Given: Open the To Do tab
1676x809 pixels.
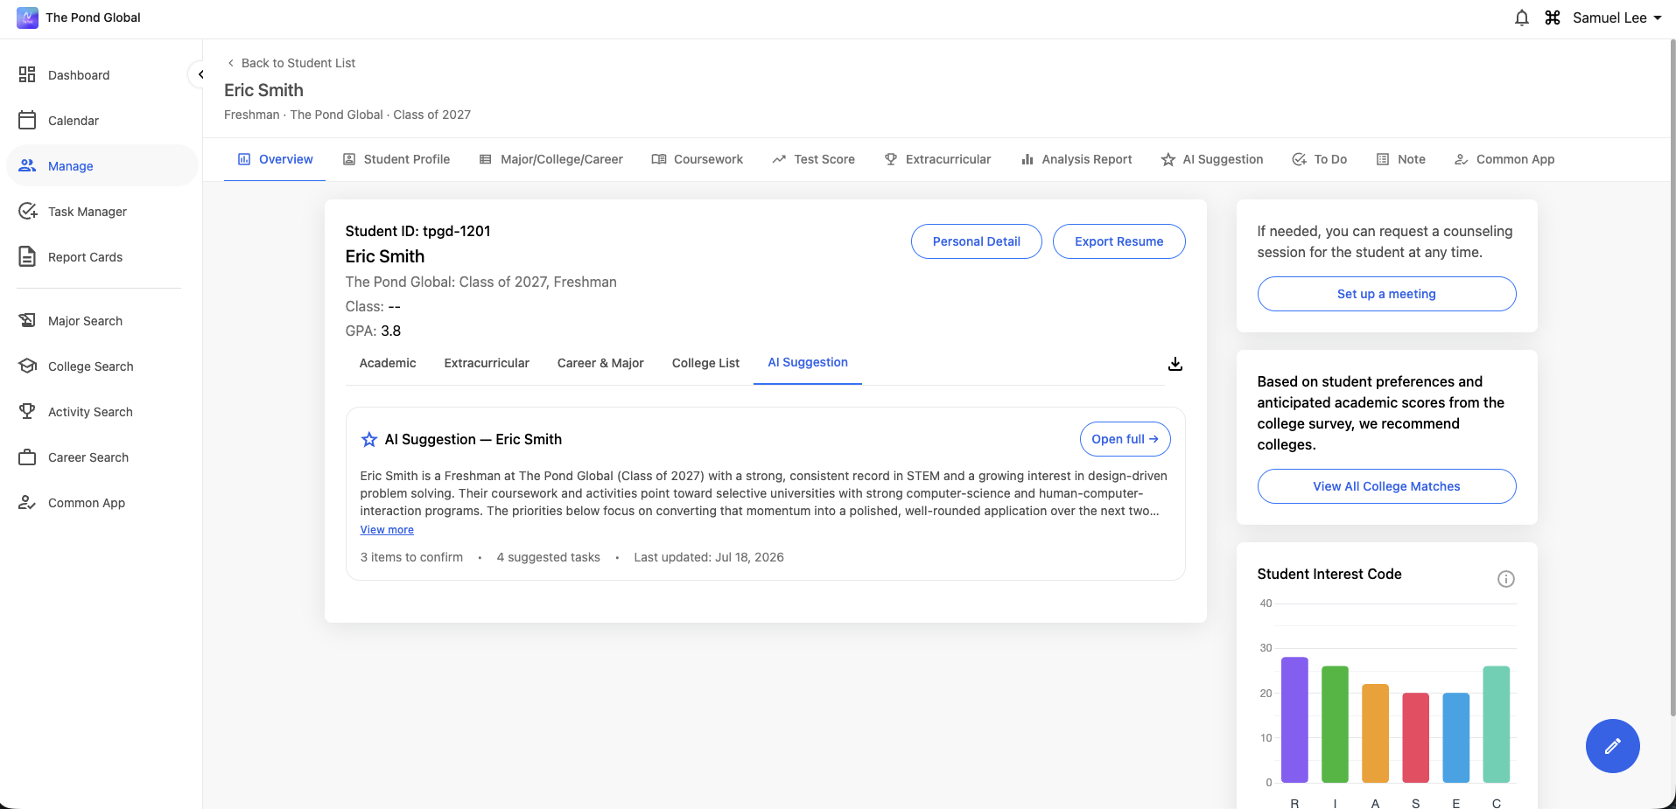Looking at the screenshot, I should point(1320,159).
